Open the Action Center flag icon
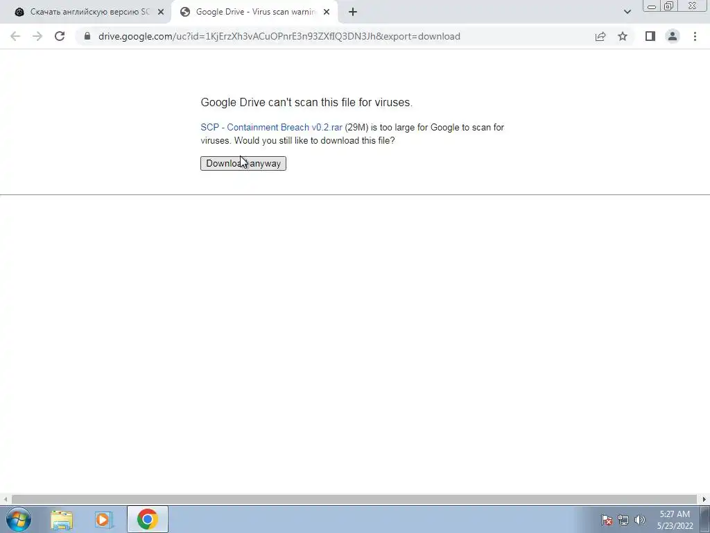 (x=607, y=520)
